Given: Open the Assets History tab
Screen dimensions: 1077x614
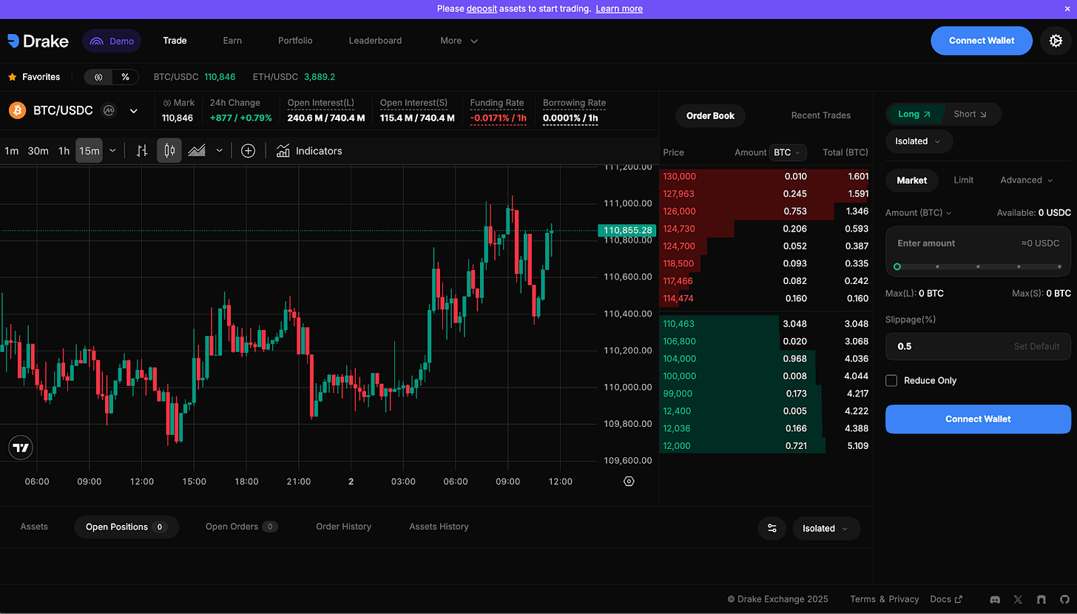Looking at the screenshot, I should 439,527.
